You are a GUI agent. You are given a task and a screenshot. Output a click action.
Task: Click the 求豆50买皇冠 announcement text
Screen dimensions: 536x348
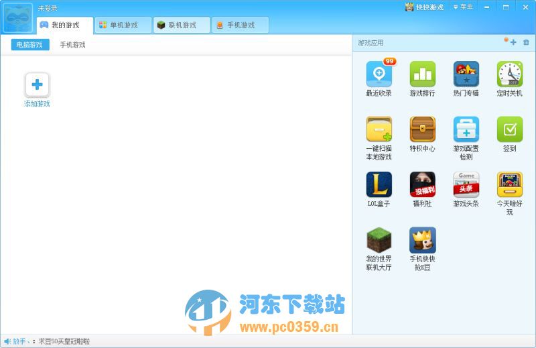[64, 341]
